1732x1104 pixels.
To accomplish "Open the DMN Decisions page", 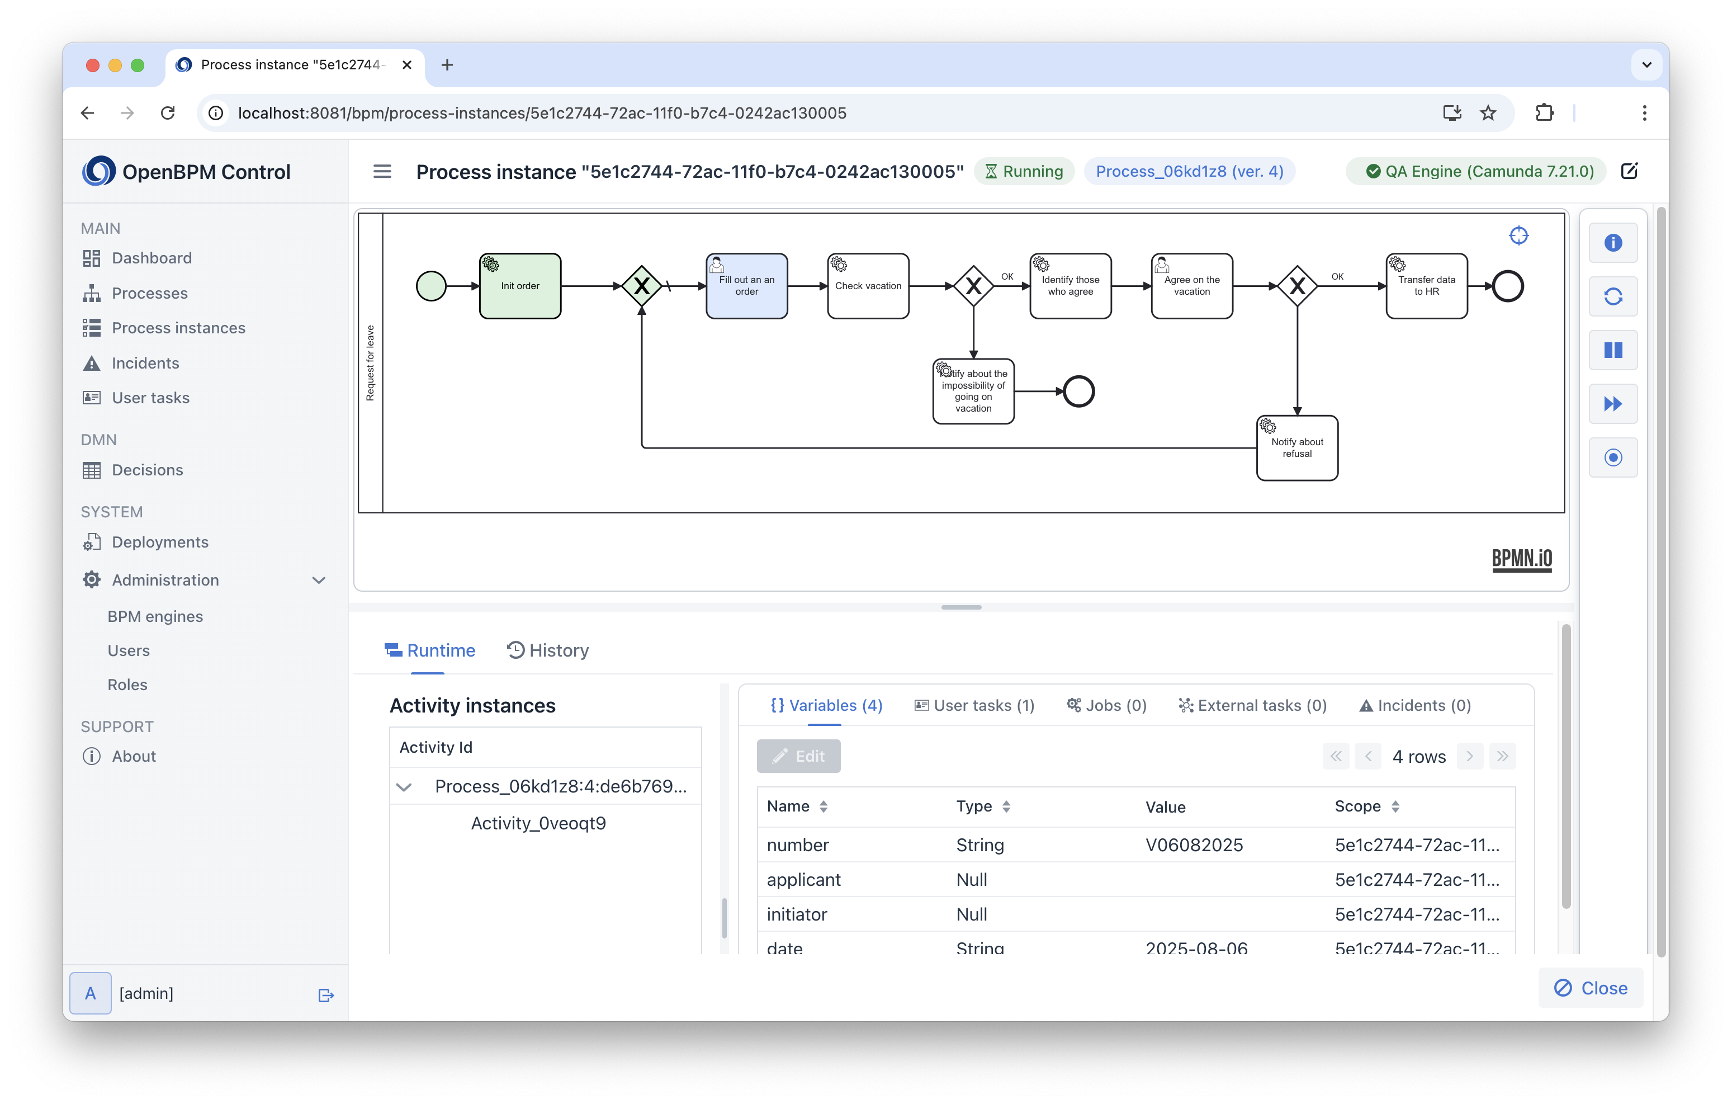I will (132, 469).
